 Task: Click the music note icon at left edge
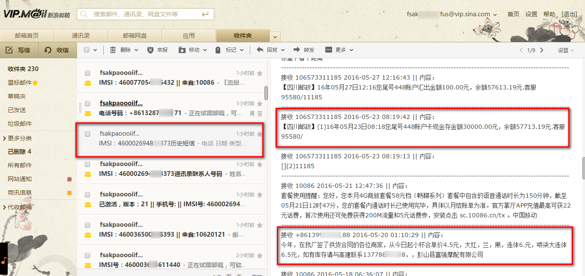(3, 260)
